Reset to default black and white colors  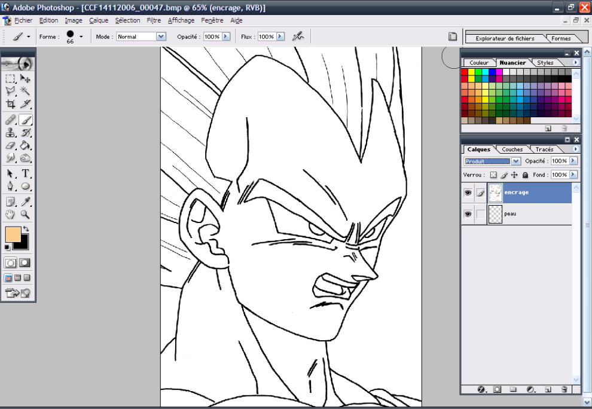(7, 248)
